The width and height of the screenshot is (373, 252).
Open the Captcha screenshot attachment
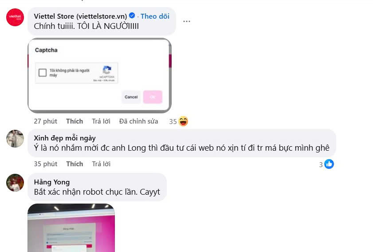[99, 76]
